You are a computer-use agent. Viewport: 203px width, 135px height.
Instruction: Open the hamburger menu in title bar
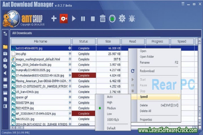(183, 4)
